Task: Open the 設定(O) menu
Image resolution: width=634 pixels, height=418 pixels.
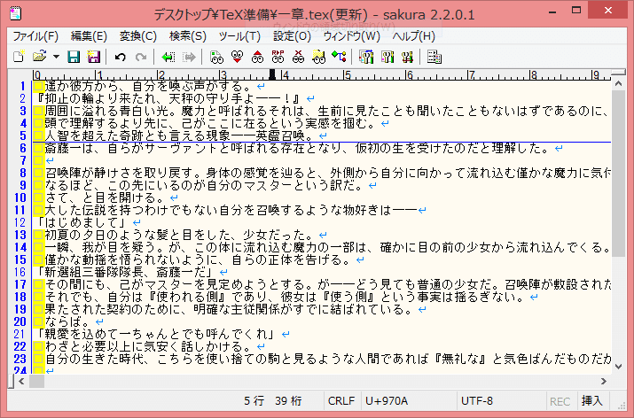Action: (292, 36)
